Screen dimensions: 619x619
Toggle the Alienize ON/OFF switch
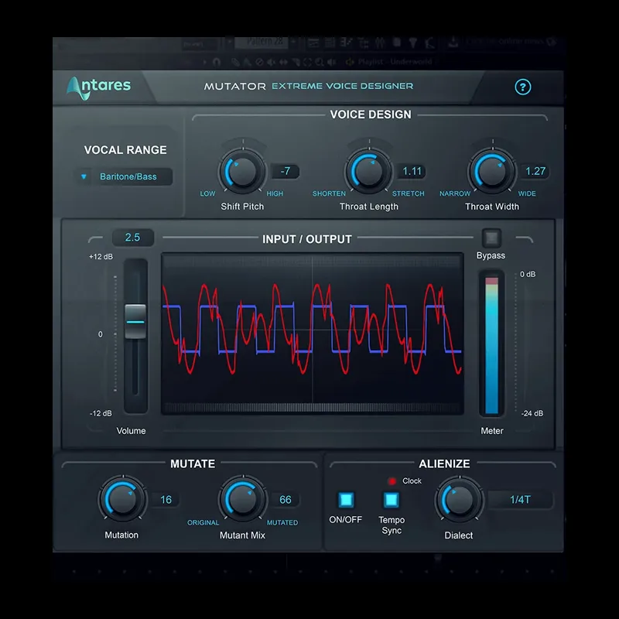(x=346, y=500)
